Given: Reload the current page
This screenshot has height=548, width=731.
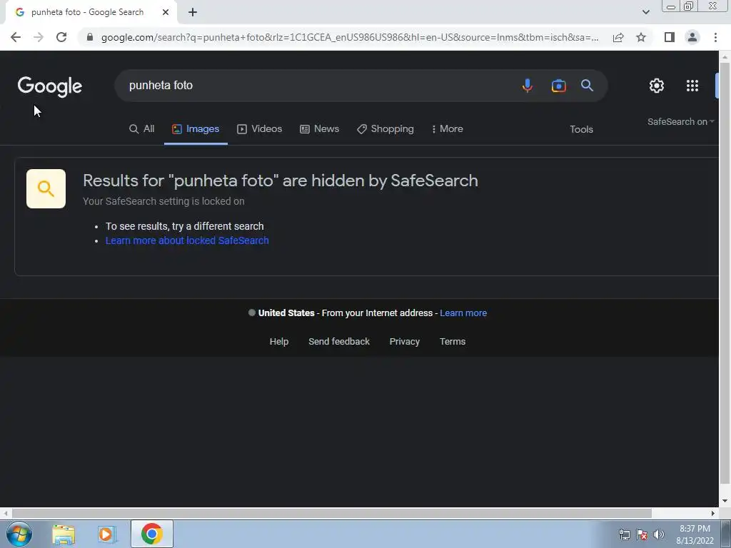Looking at the screenshot, I should pos(61,37).
